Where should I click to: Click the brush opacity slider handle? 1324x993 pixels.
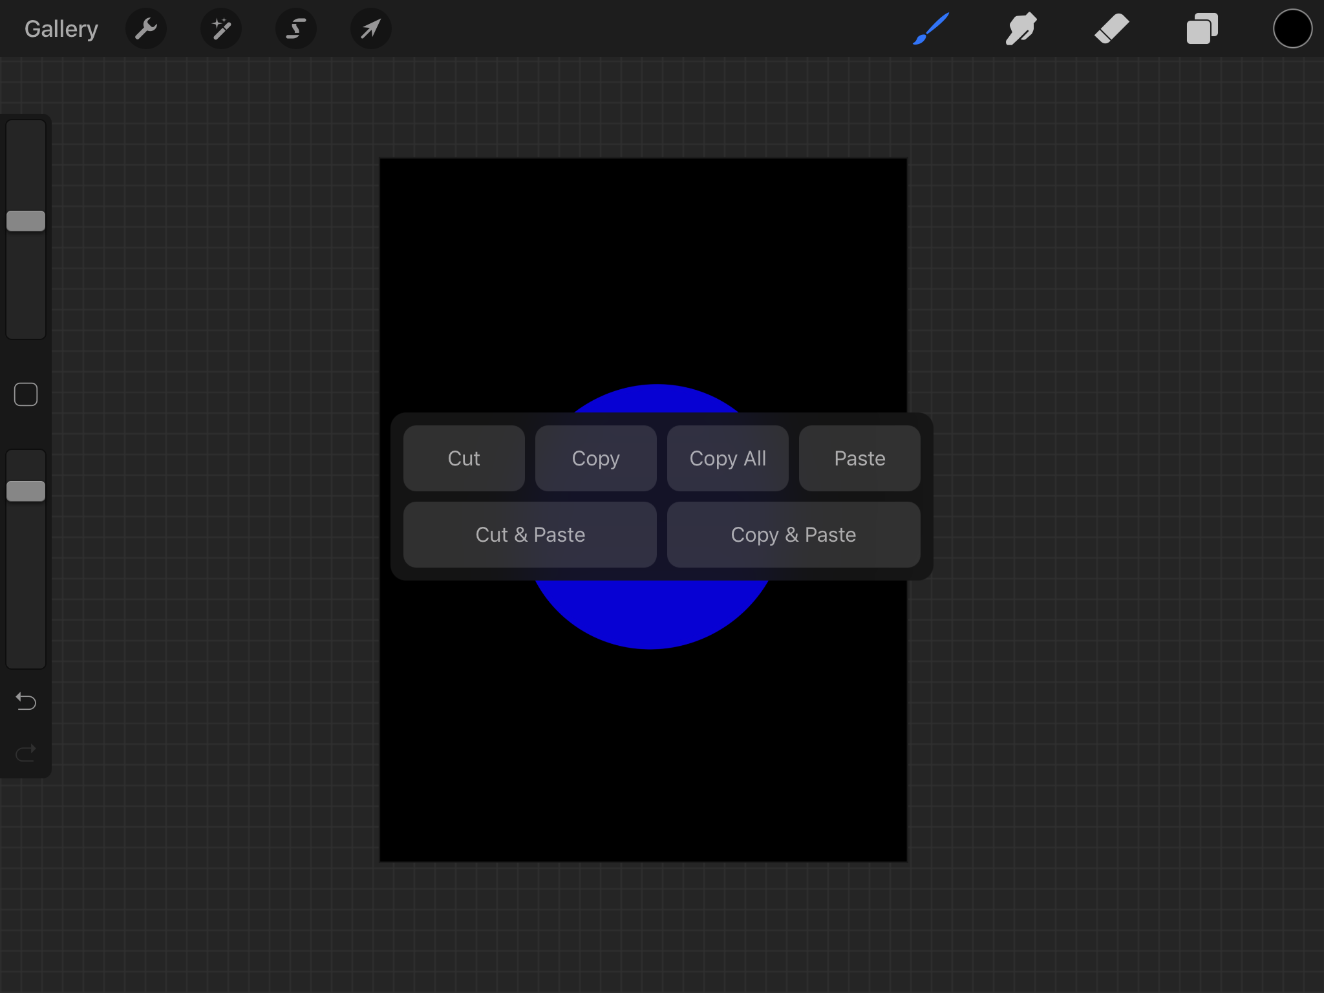point(26,491)
